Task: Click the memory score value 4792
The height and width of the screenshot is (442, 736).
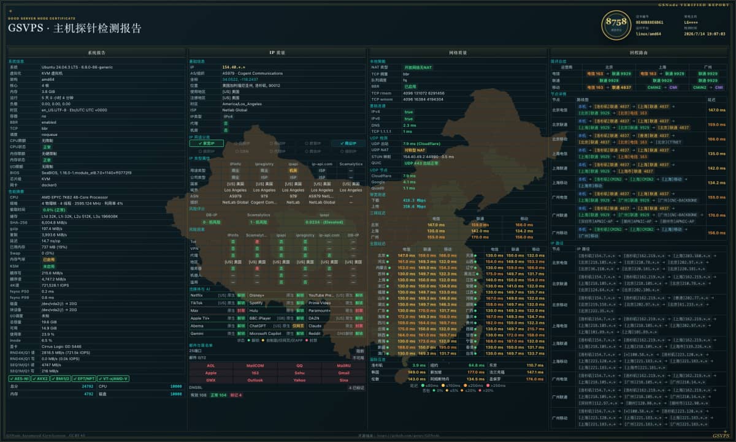Action: 88,394
